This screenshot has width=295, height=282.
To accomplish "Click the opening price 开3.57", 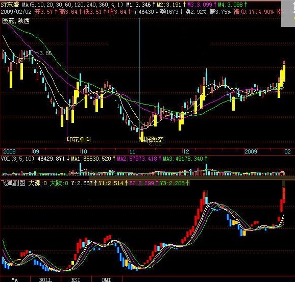I will pyautogui.click(x=46, y=12).
